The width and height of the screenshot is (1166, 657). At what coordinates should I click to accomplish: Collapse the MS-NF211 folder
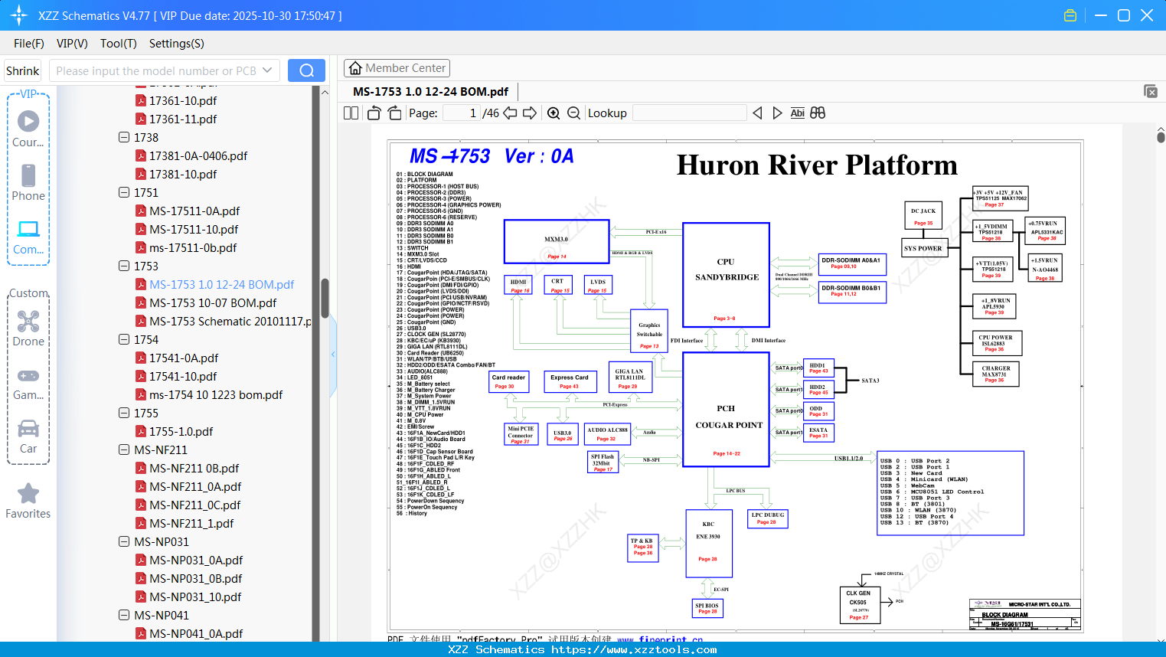coord(124,449)
